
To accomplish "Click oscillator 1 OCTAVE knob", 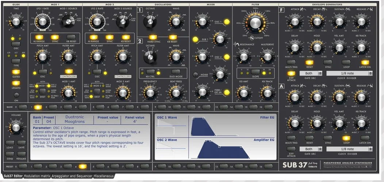I will [150, 22].
